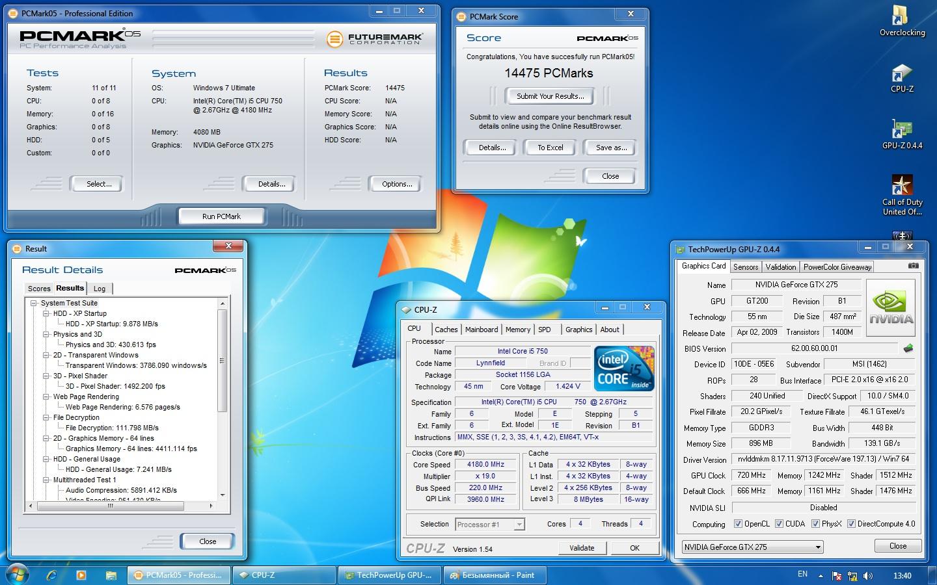This screenshot has height=585, width=937.
Task: Click the Run PCMark button
Action: coord(221,216)
